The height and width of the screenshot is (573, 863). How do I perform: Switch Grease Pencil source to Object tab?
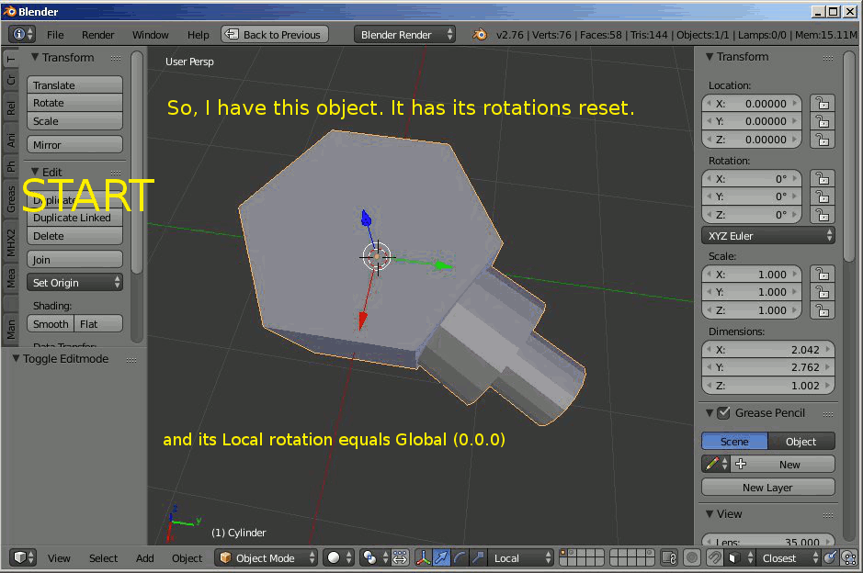coord(801,441)
